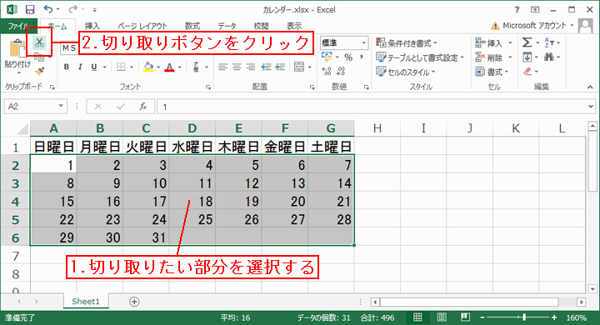The height and width of the screenshot is (325, 600).
Task: Click the fx insert function button
Action: pos(143,107)
